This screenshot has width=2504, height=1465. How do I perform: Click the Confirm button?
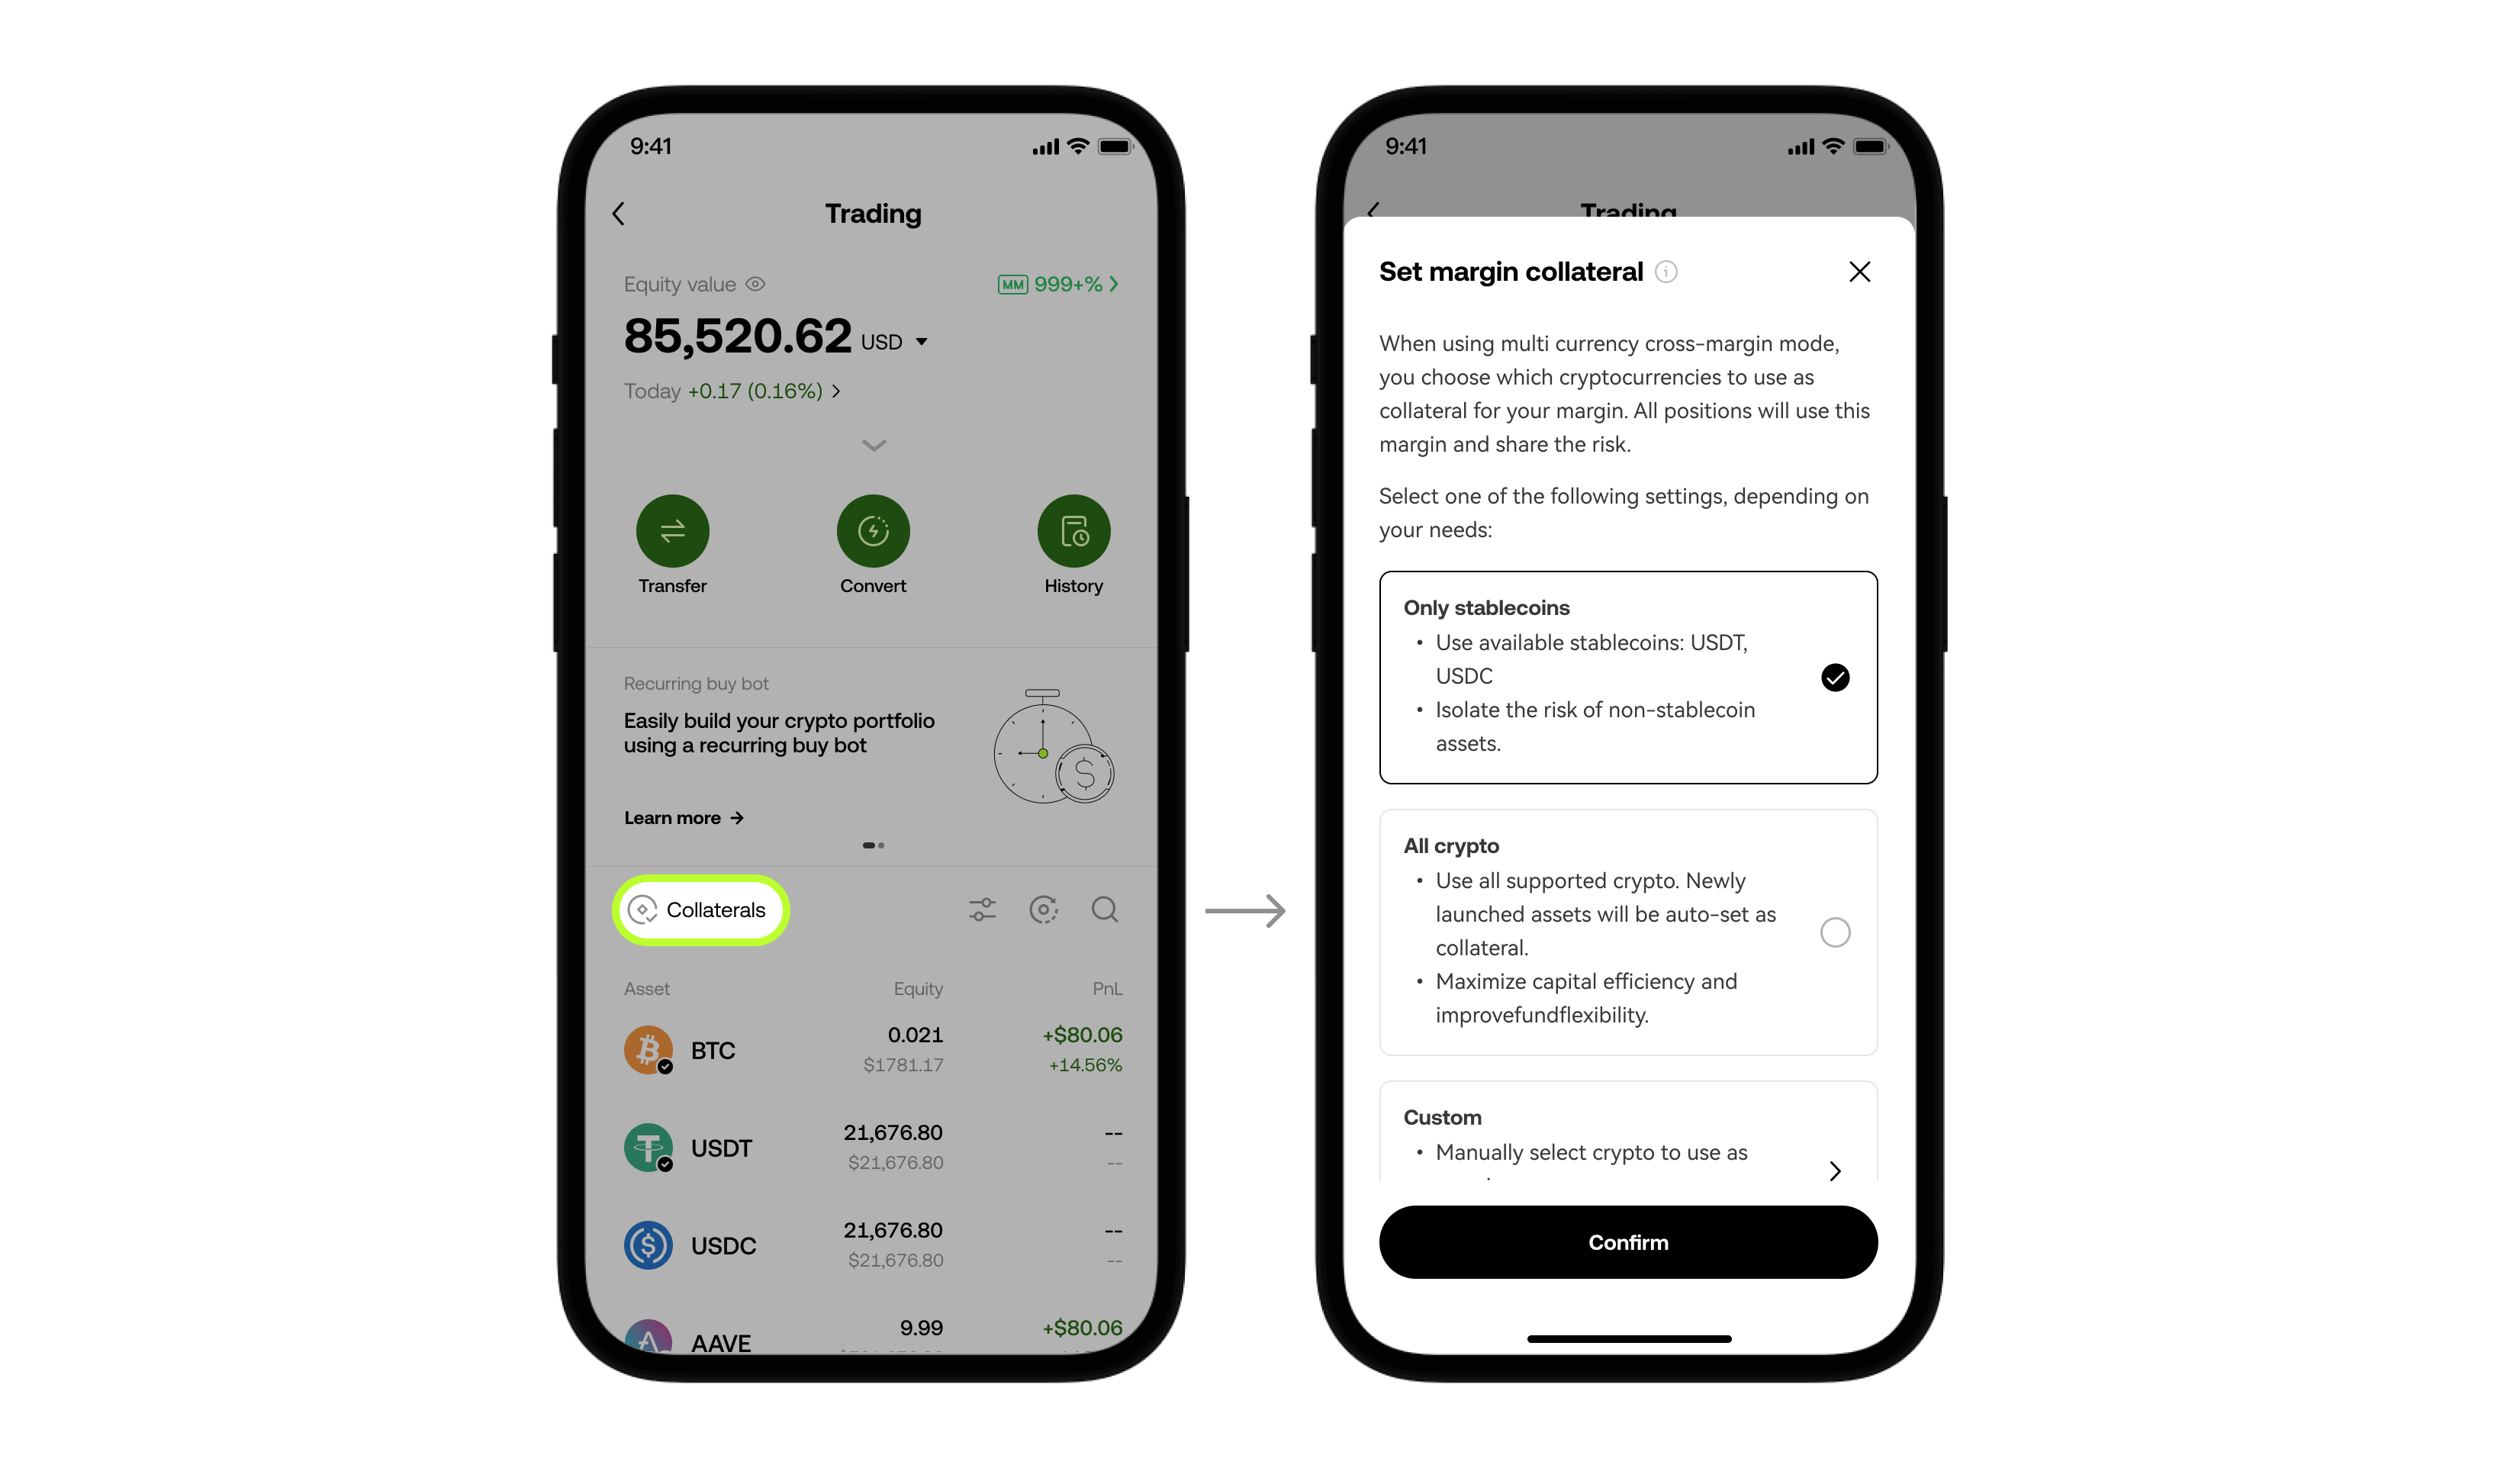click(1625, 1241)
